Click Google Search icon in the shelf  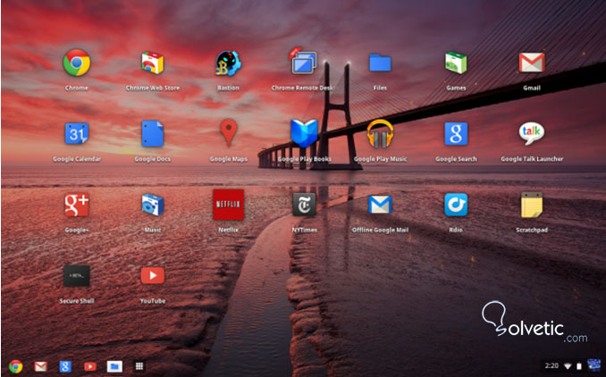tap(65, 366)
